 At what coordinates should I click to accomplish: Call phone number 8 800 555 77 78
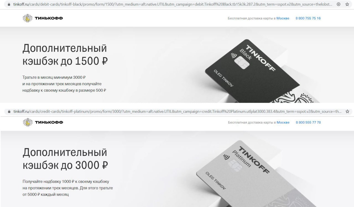pyautogui.click(x=308, y=122)
